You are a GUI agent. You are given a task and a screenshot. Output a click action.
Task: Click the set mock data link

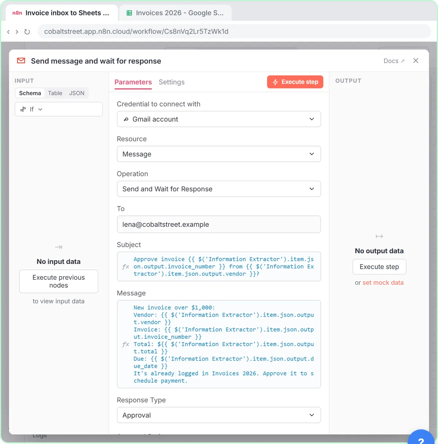383,283
